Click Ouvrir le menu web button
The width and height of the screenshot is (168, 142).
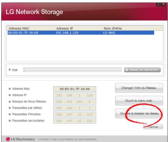pyautogui.click(x=139, y=101)
